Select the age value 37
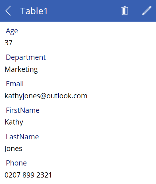Viewport: 156px width, 184px height. click(8, 43)
